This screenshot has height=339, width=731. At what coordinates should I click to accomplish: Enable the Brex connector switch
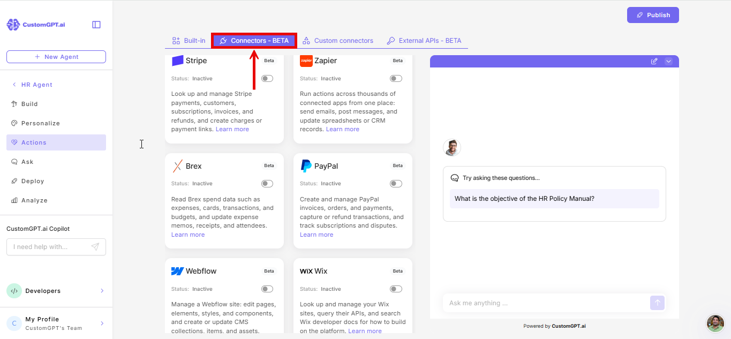267,184
